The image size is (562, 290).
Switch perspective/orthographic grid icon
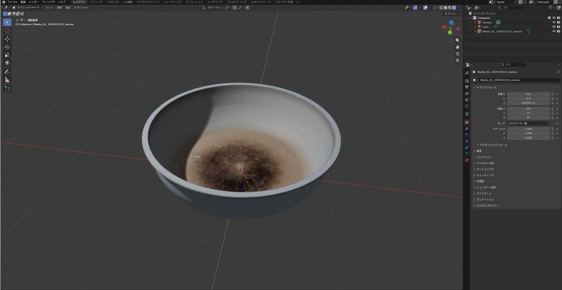pyautogui.click(x=457, y=60)
